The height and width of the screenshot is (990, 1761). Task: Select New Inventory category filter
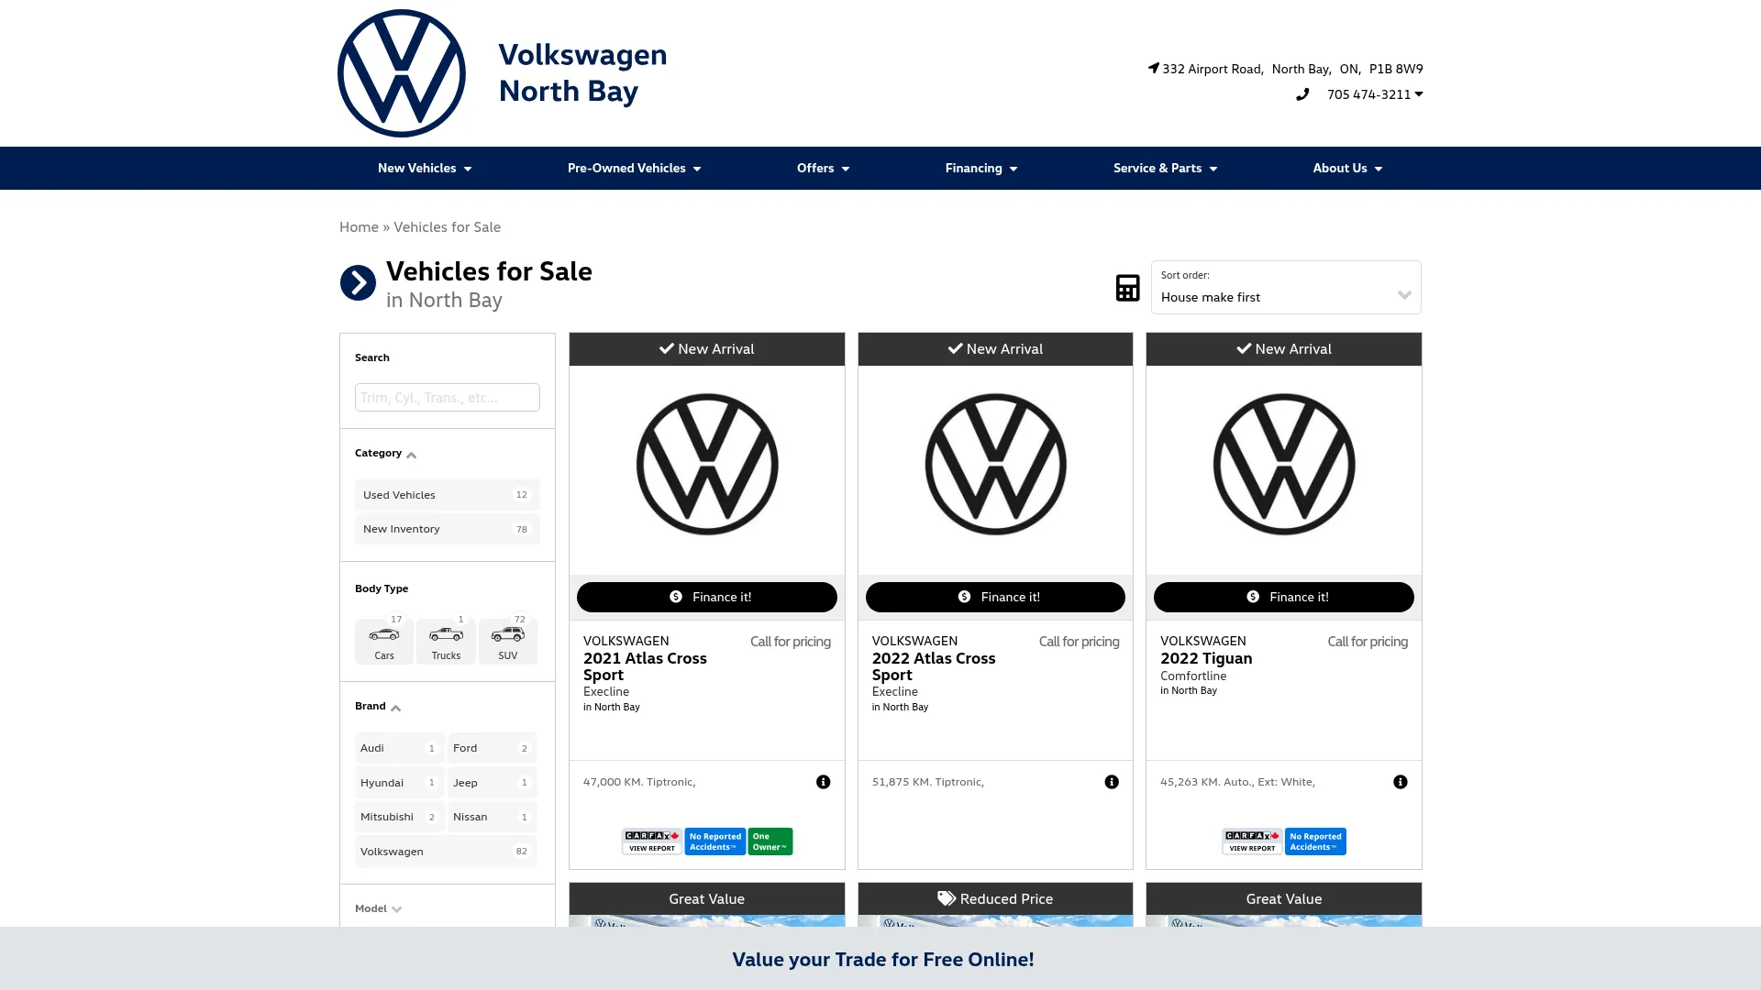click(447, 529)
